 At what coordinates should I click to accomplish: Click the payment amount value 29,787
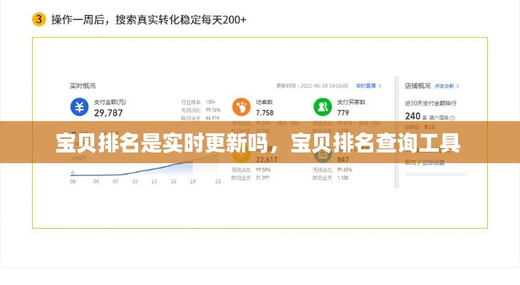pos(108,113)
